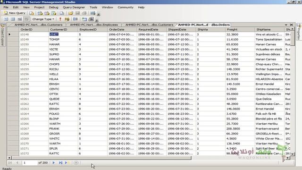Image resolution: width=302 pixels, height=170 pixels.
Task: Toggle the Show SQL Pane button
Action: coord(19,19)
